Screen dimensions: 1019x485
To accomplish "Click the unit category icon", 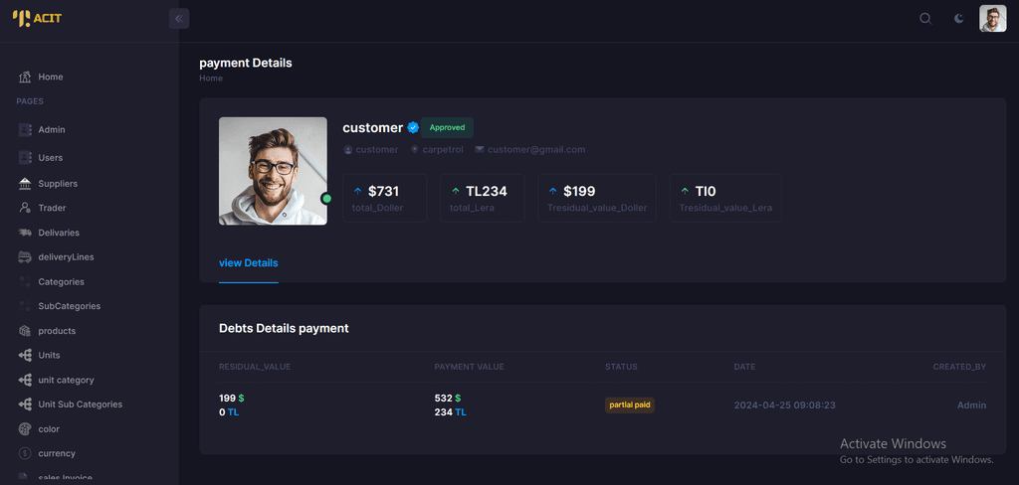I will tap(25, 380).
